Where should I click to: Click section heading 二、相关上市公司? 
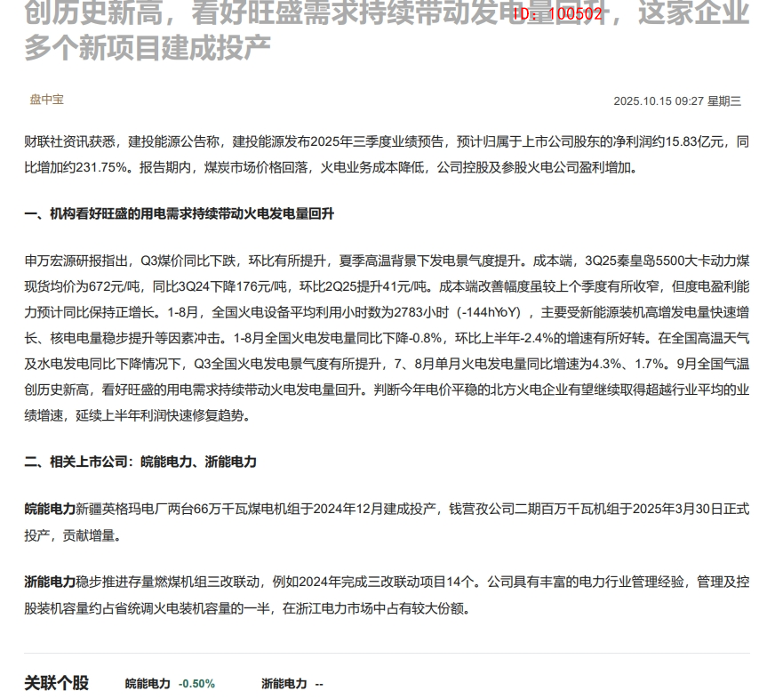coord(140,462)
